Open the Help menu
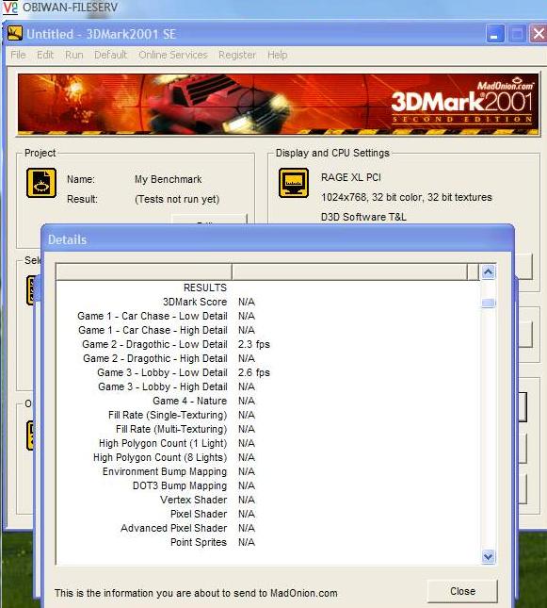The image size is (547, 608). point(278,55)
